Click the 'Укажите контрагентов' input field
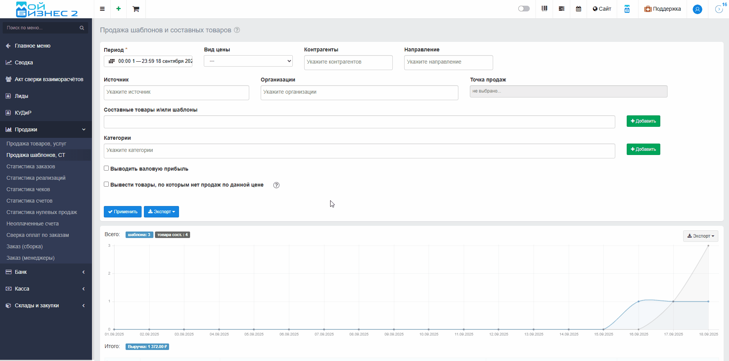This screenshot has width=729, height=361. pos(348,62)
